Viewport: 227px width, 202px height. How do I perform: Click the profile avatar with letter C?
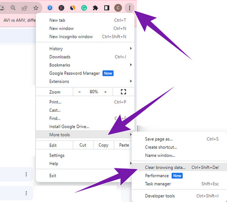coord(118,8)
